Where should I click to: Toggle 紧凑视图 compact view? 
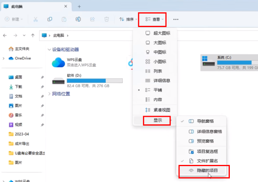click(155, 110)
